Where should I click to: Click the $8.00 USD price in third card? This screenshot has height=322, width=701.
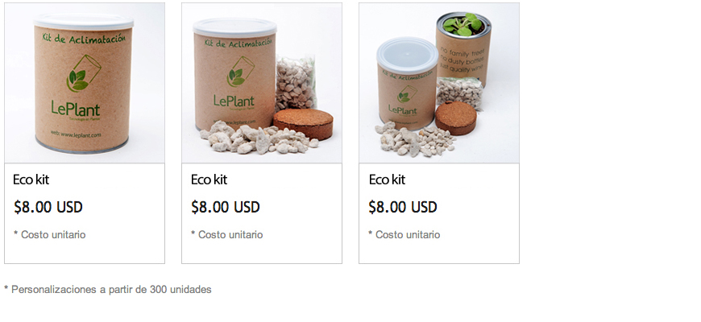403,207
